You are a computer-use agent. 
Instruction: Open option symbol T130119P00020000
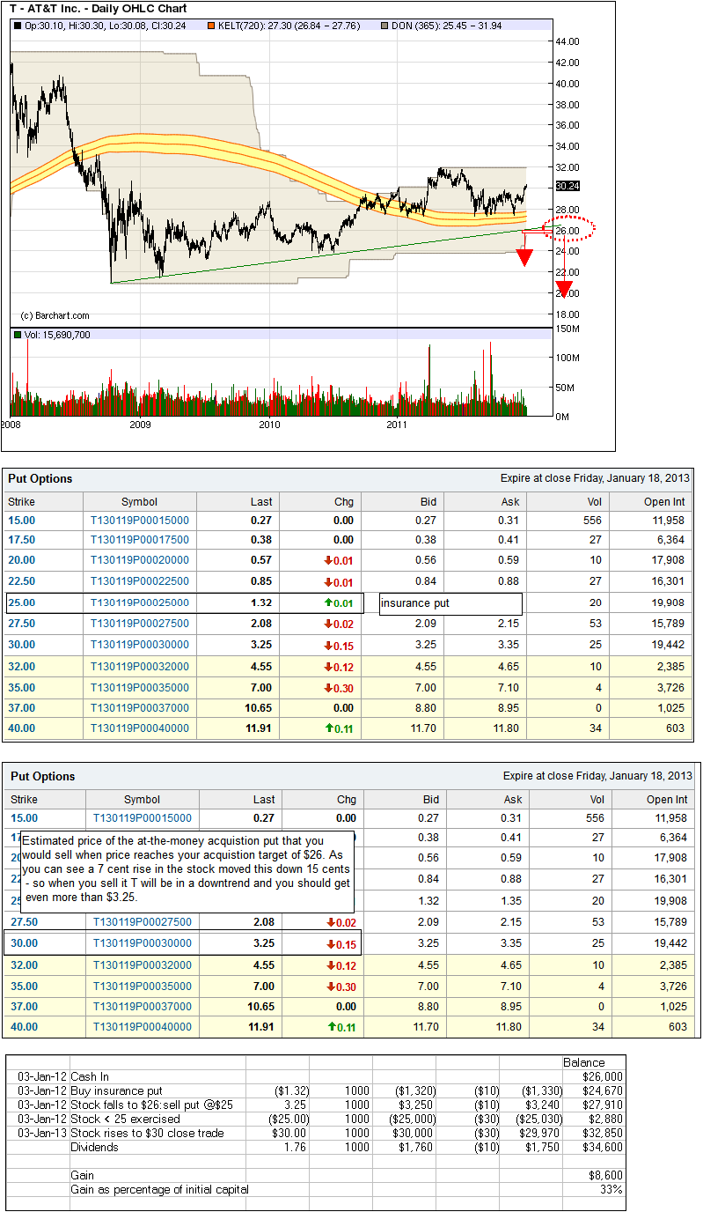[x=140, y=560]
